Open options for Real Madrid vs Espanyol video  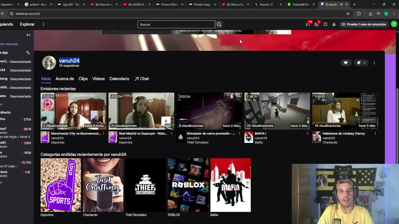[171, 133]
